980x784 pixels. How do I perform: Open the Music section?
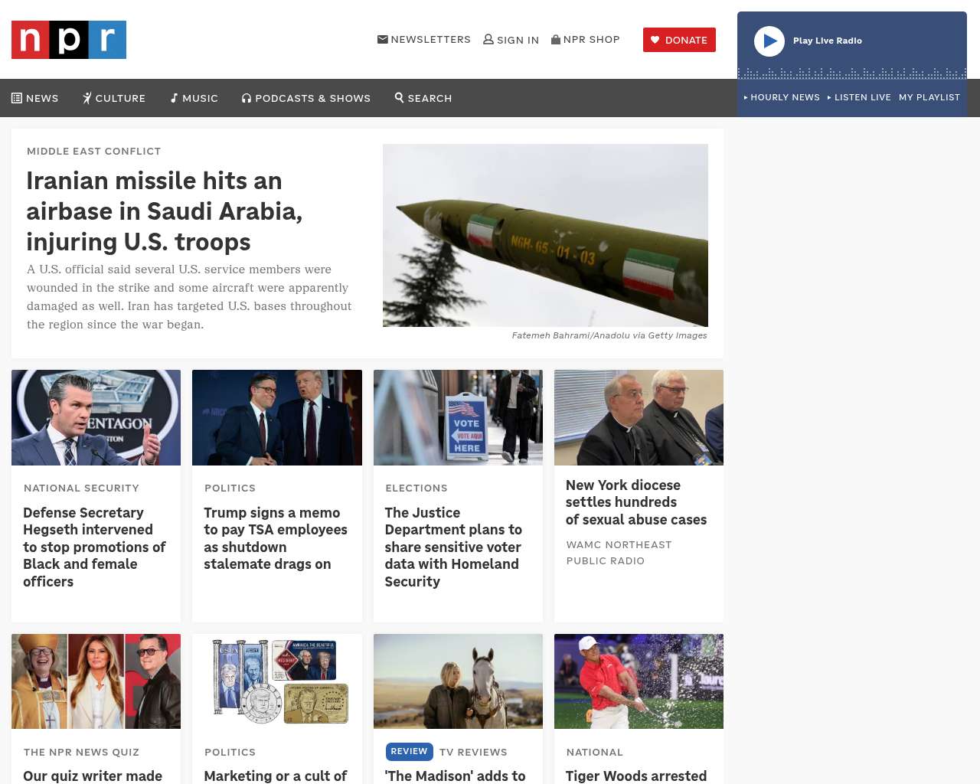click(194, 98)
